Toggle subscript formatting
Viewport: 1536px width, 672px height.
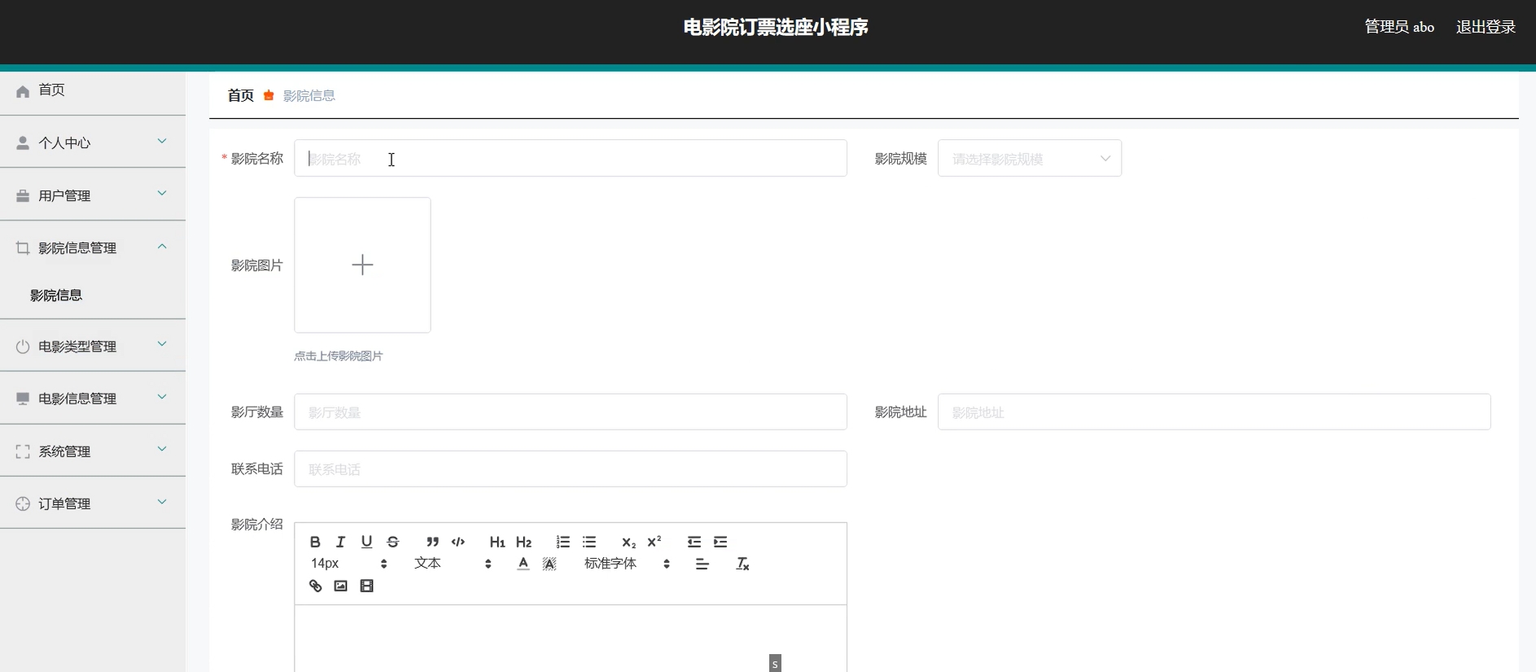point(628,542)
